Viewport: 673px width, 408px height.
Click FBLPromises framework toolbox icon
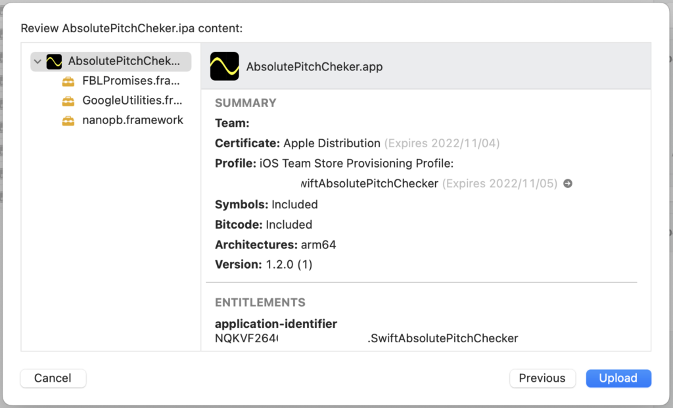tap(68, 81)
